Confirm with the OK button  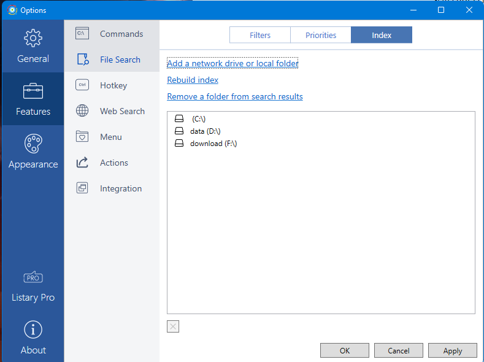345,350
